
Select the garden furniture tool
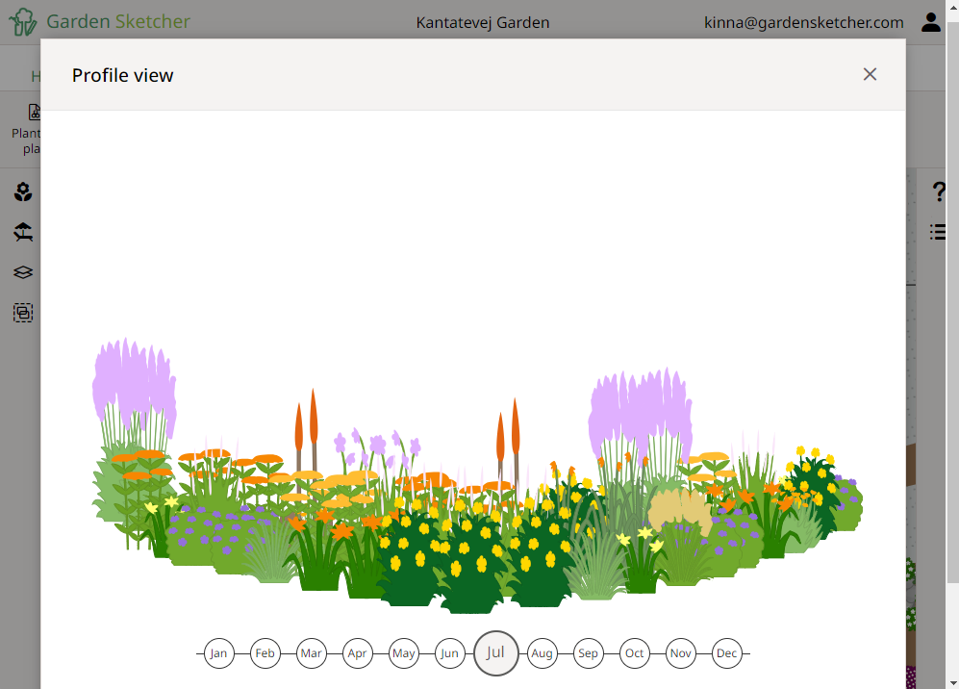pos(22,232)
